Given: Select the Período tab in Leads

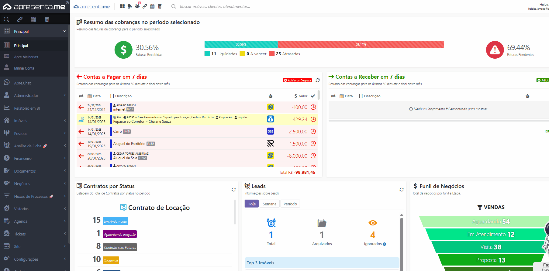Looking at the screenshot, I should point(290,204).
